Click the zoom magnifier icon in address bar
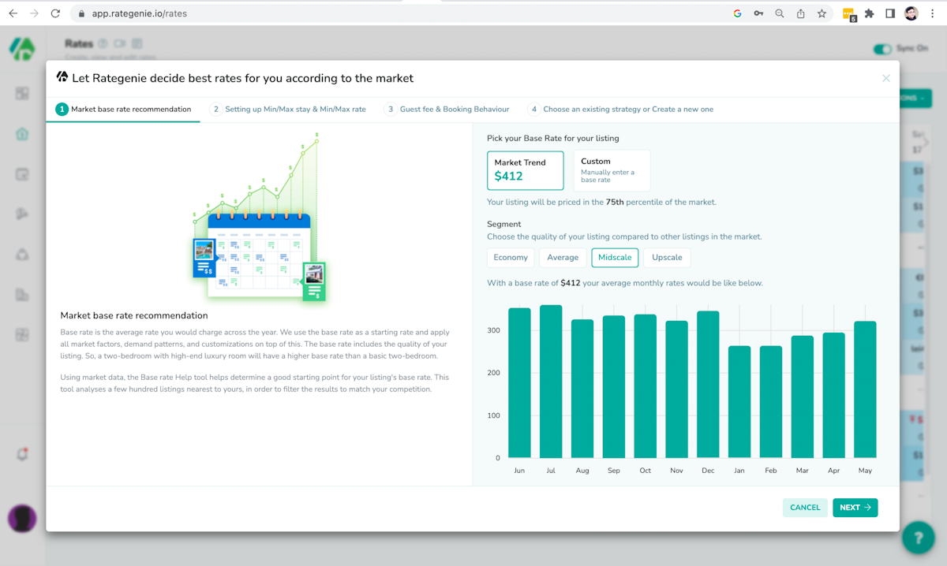This screenshot has height=566, width=947. pos(780,13)
